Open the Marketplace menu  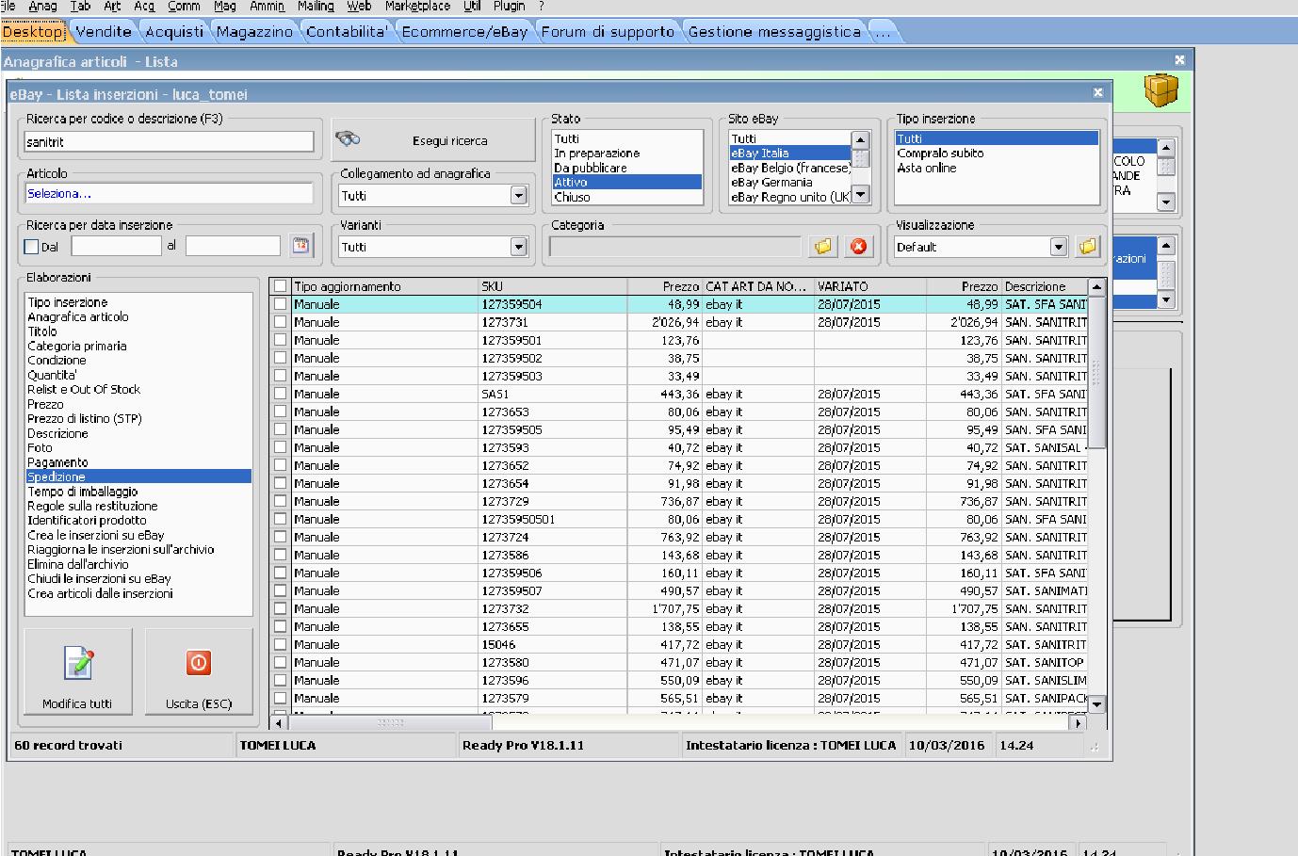417,6
